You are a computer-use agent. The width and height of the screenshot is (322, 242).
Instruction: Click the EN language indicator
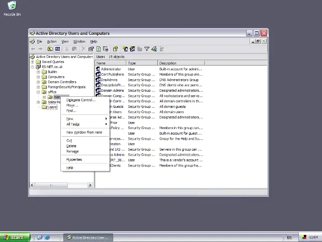(289, 237)
